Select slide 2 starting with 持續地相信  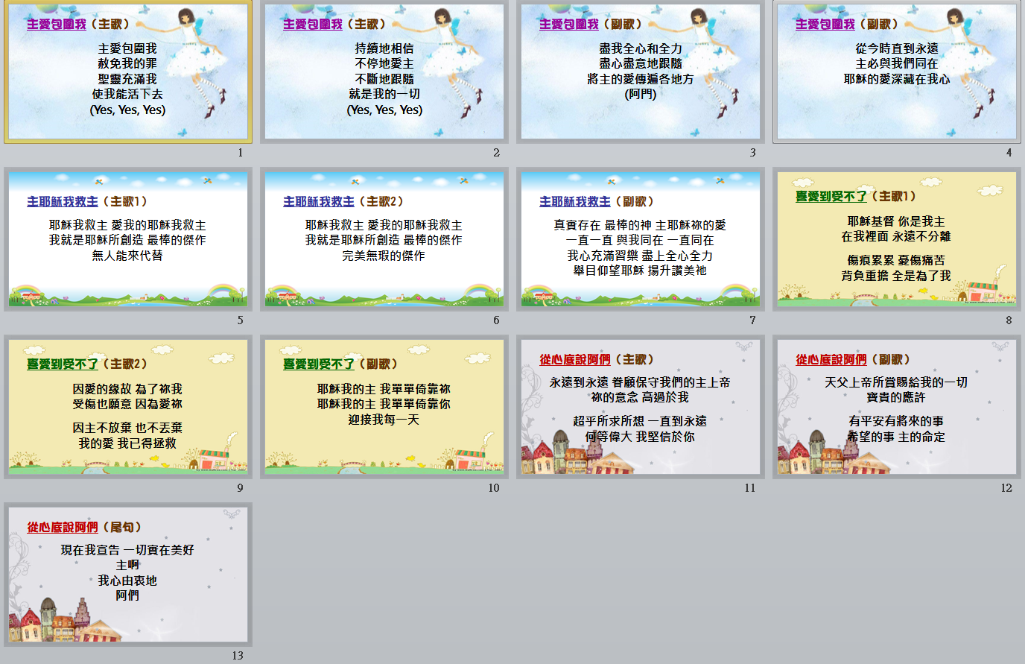(384, 72)
